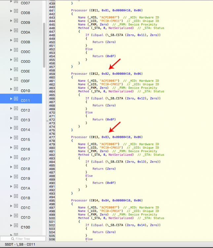Image resolution: width=213 pixels, height=248 pixels.
Task: Click the C011 processor icon
Action: coord(16,99)
